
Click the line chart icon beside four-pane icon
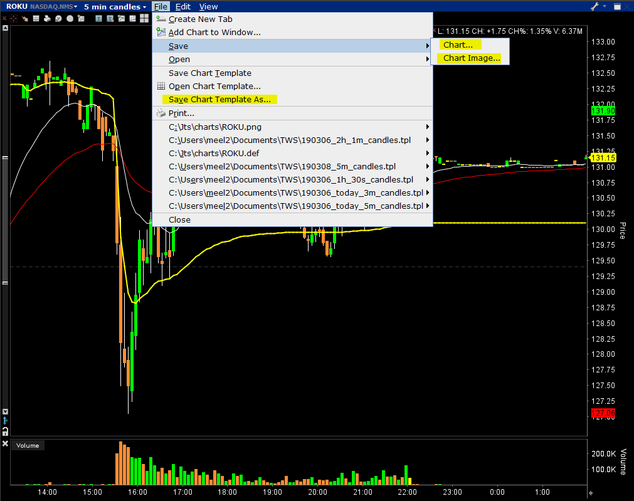pos(132,19)
